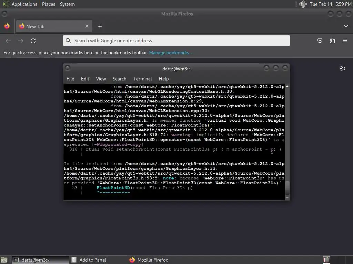Image resolution: width=353 pixels, height=264 pixels.
Task: Click the Firefox window menu button top-left
Action: [x=4, y=14]
